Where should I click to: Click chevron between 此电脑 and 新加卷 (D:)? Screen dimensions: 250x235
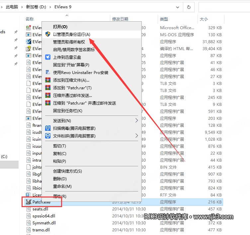click(x=22, y=7)
